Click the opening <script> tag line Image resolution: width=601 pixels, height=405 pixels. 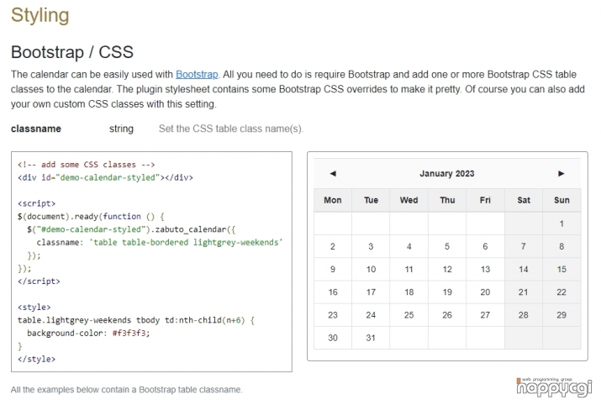36,203
